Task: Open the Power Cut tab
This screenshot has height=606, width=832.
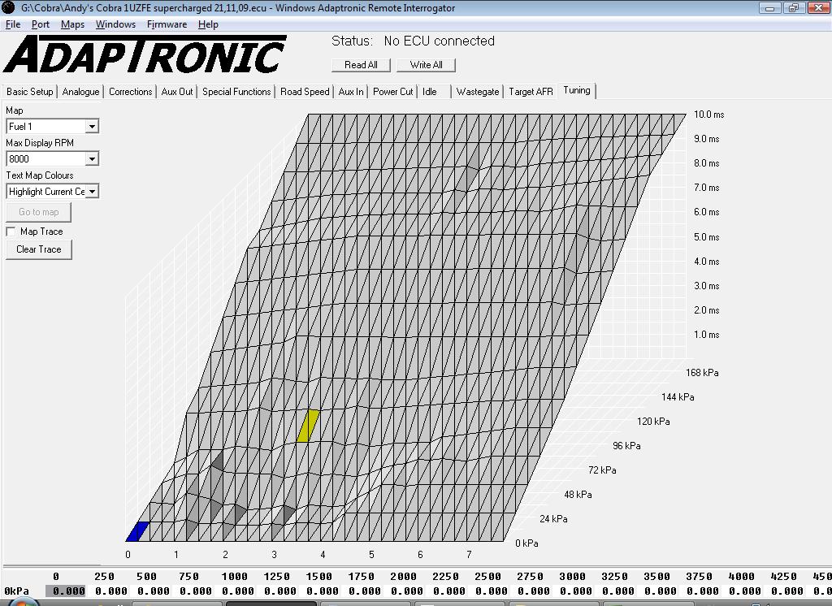Action: tap(392, 92)
